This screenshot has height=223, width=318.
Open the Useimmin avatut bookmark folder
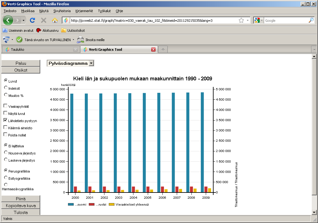(18, 31)
